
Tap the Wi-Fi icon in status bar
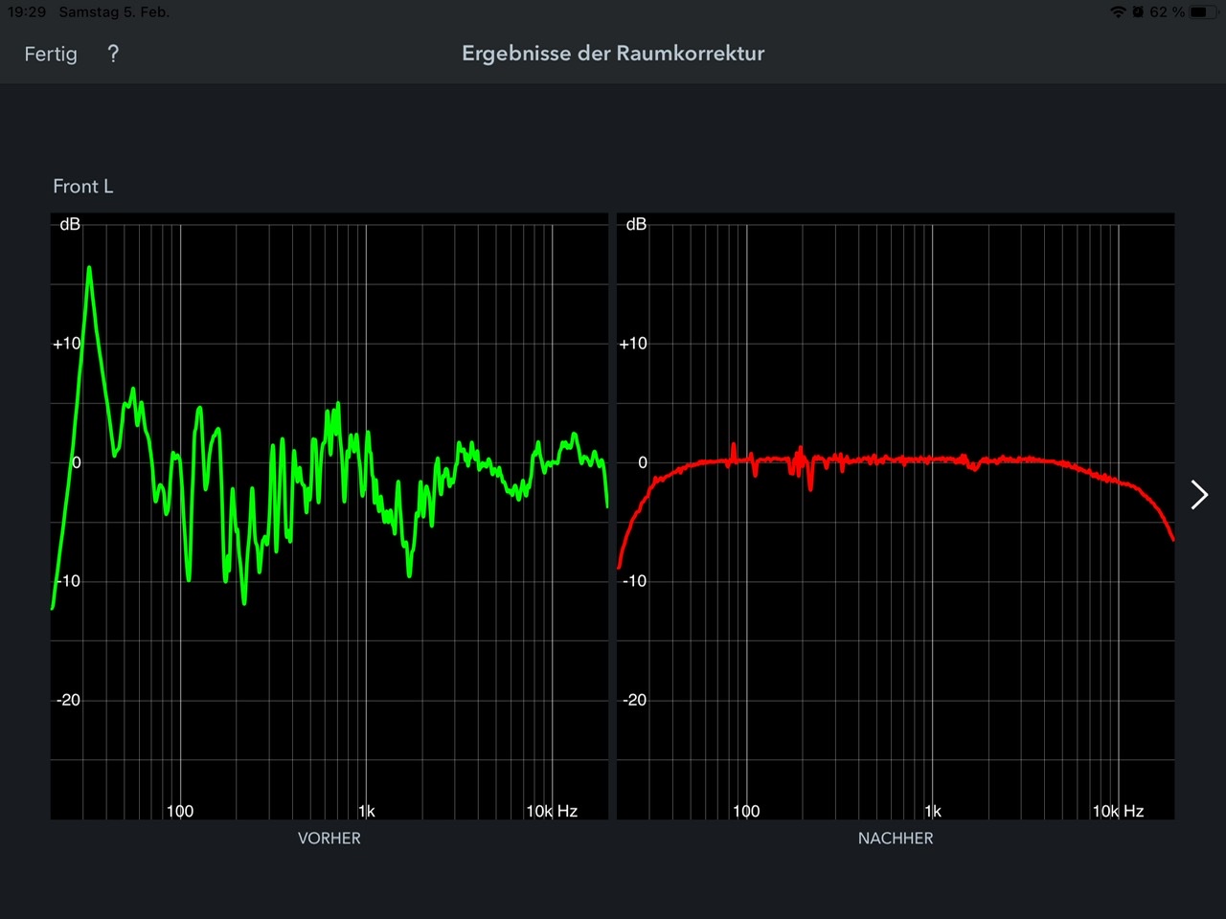[1118, 12]
